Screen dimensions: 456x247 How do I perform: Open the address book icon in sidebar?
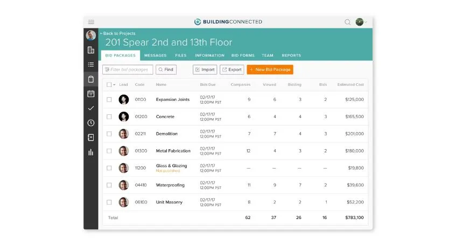click(91, 137)
